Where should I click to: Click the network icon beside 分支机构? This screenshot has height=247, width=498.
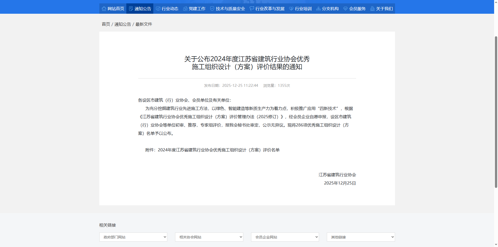click(318, 9)
